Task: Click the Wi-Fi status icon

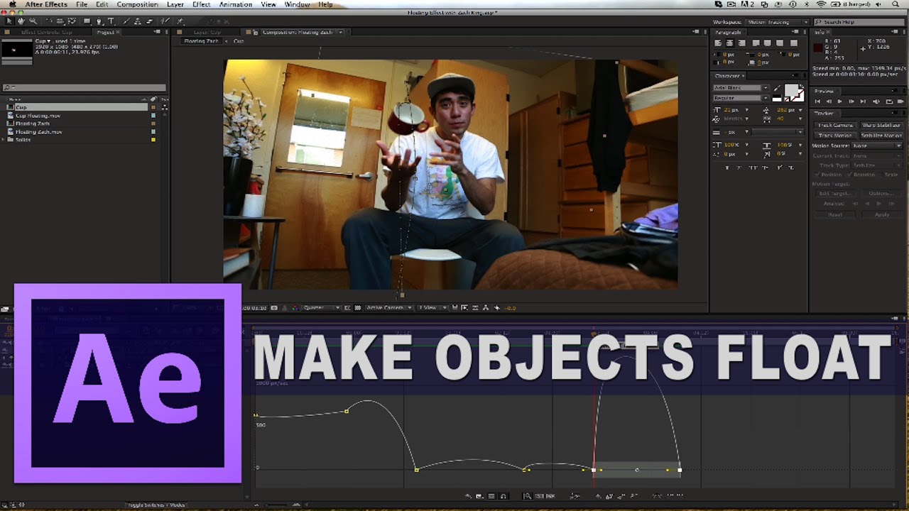Action: [x=820, y=4]
